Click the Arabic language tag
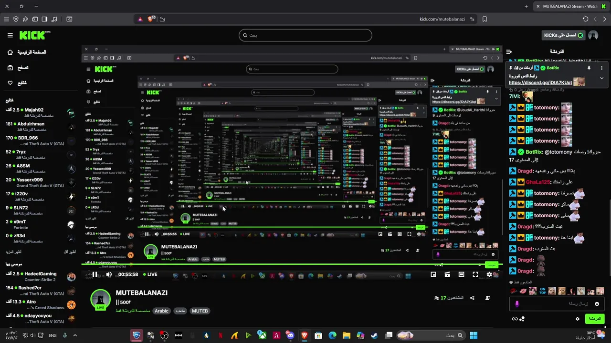Image resolution: width=611 pixels, height=343 pixels. pyautogui.click(x=161, y=311)
